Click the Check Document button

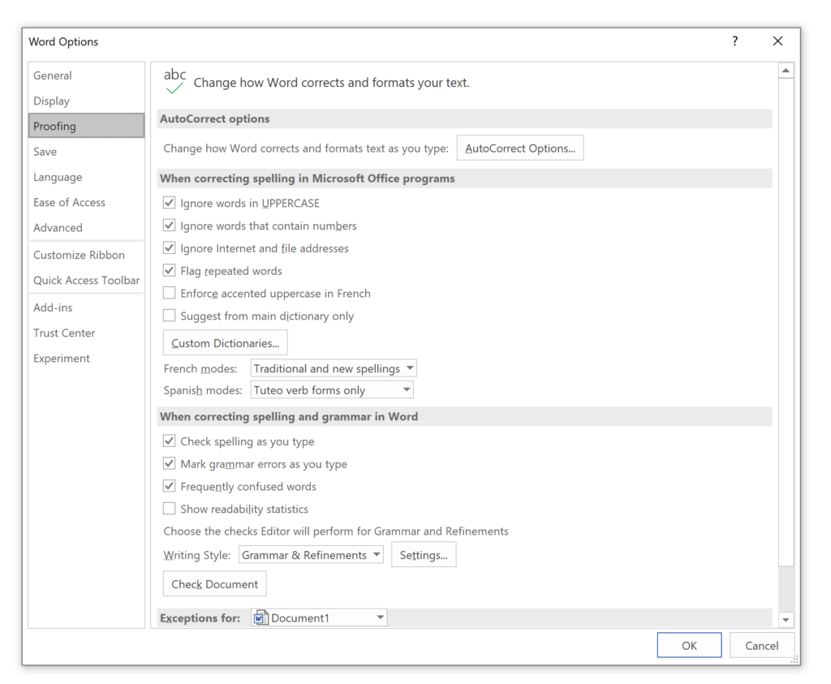[x=213, y=583]
